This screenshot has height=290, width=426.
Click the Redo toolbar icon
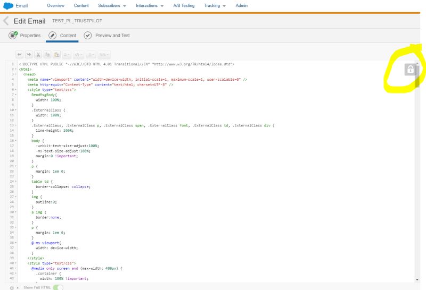[x=29, y=55]
